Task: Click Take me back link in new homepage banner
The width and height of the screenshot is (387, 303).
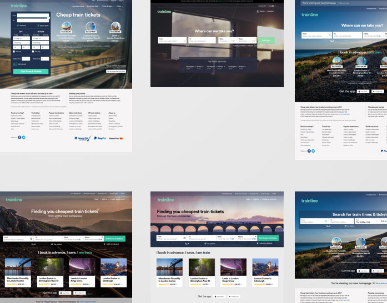Action: (344, 3)
